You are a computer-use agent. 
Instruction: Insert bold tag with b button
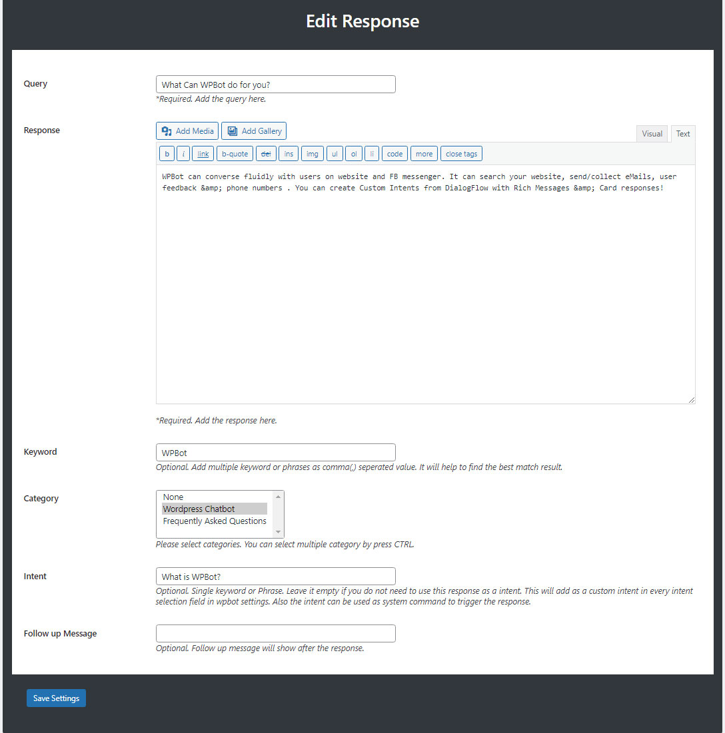167,154
